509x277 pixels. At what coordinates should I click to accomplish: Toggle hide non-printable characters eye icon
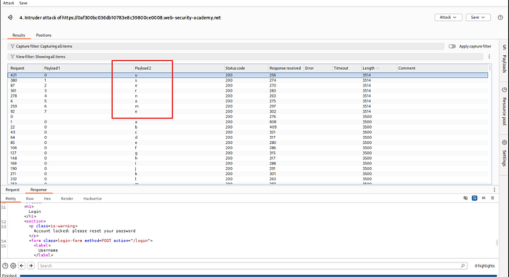coord(465,198)
